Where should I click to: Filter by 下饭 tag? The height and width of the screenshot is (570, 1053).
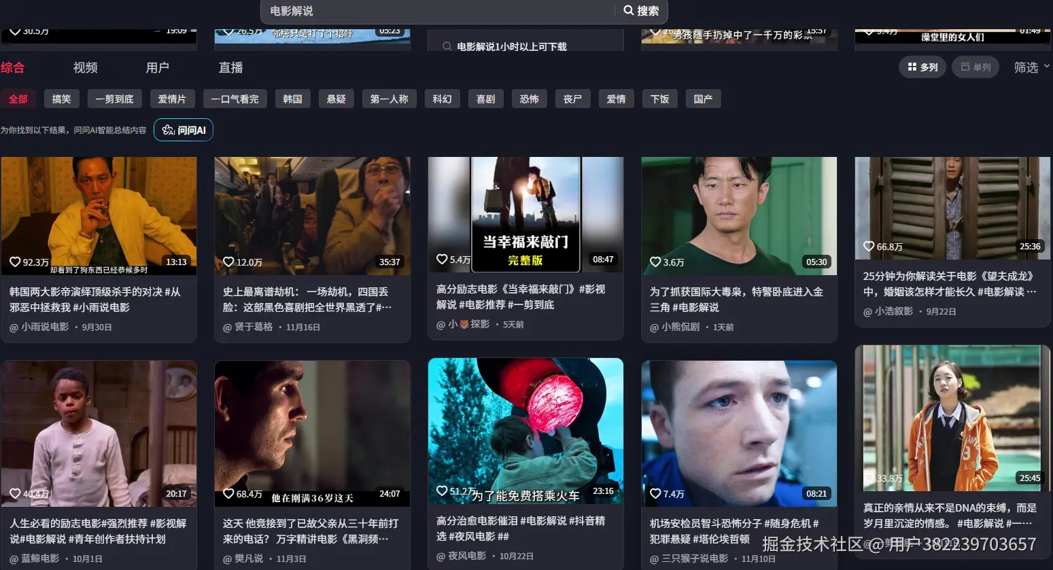point(660,99)
